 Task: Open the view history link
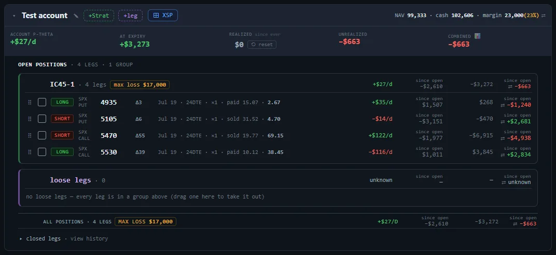click(x=89, y=239)
